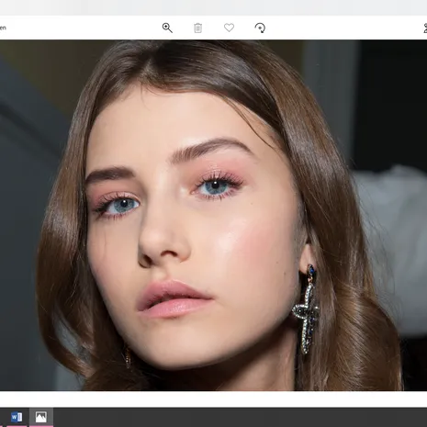Click the portrait photo being viewed

213,215
